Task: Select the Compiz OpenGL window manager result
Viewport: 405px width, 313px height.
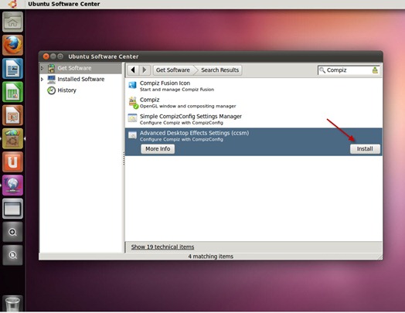Action: tap(254, 103)
